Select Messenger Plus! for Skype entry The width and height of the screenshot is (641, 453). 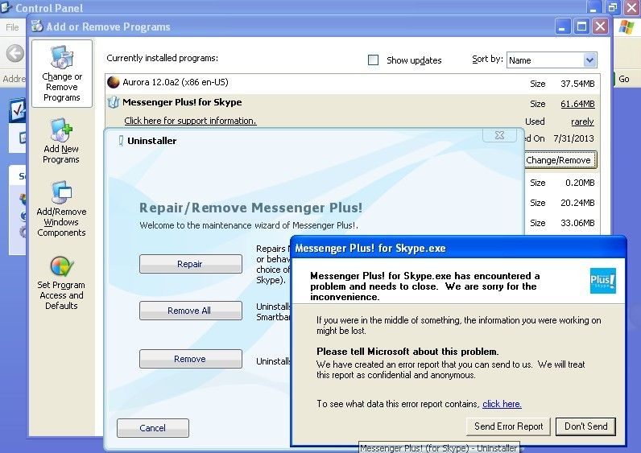click(x=182, y=102)
